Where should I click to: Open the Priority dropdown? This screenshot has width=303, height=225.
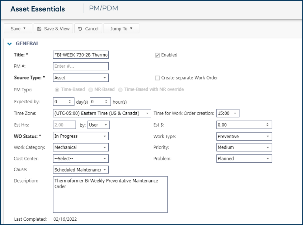pyautogui.click(x=244, y=147)
